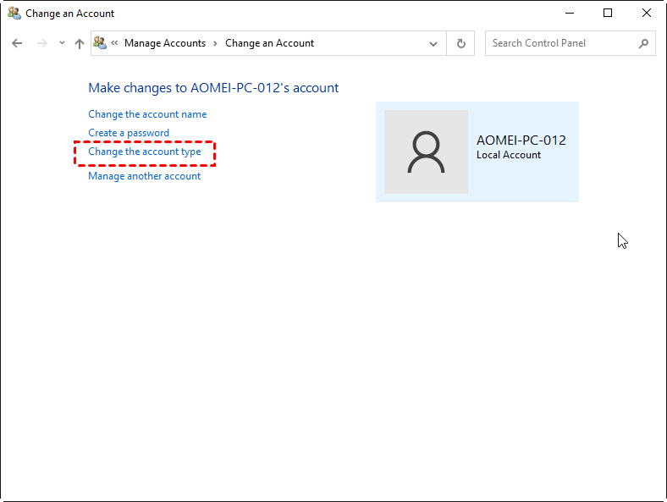Click the magnifier icon in search box
Image resolution: width=667 pixels, height=502 pixels.
[644, 43]
